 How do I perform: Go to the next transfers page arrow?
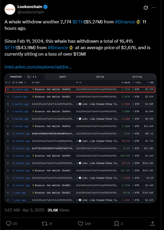pyautogui.click(x=36, y=77)
